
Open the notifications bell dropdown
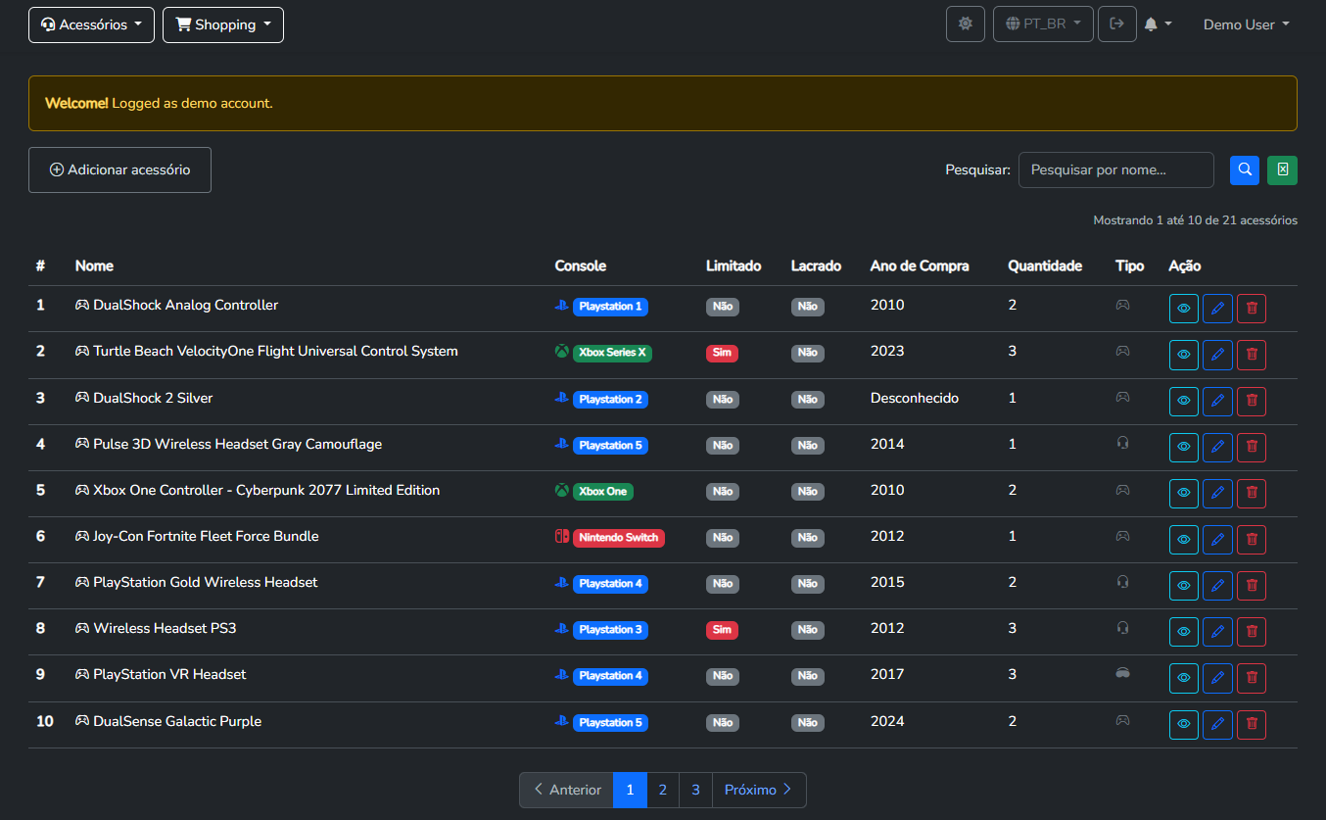tap(1158, 24)
